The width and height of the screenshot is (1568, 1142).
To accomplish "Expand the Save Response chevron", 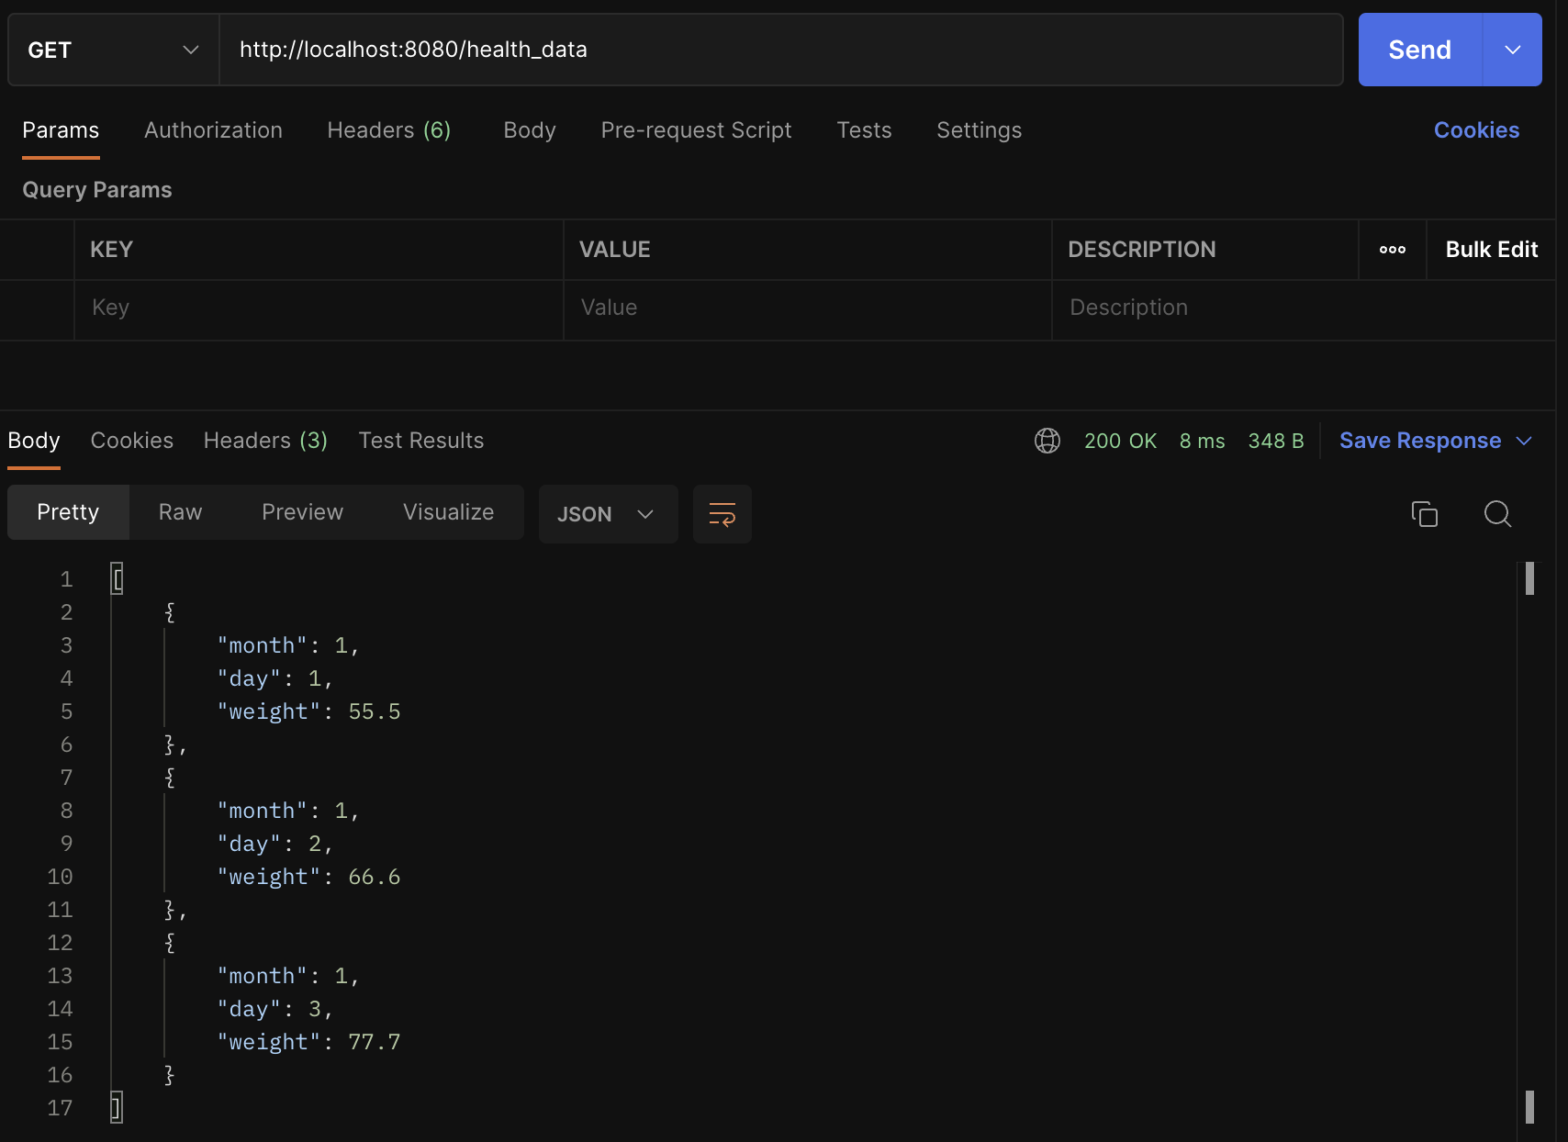I will (x=1524, y=441).
